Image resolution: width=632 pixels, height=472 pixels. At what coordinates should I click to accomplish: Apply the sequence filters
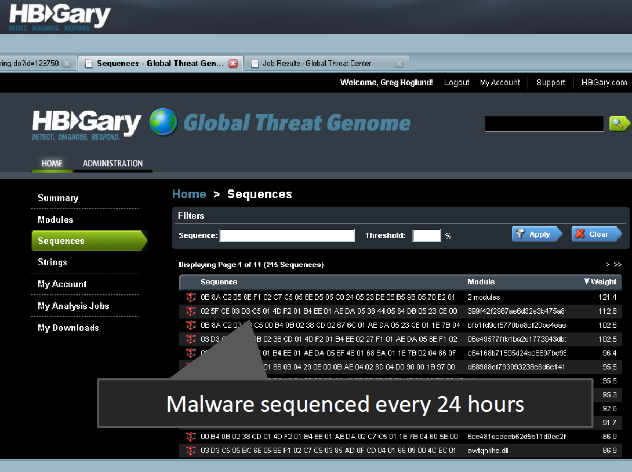click(x=537, y=234)
